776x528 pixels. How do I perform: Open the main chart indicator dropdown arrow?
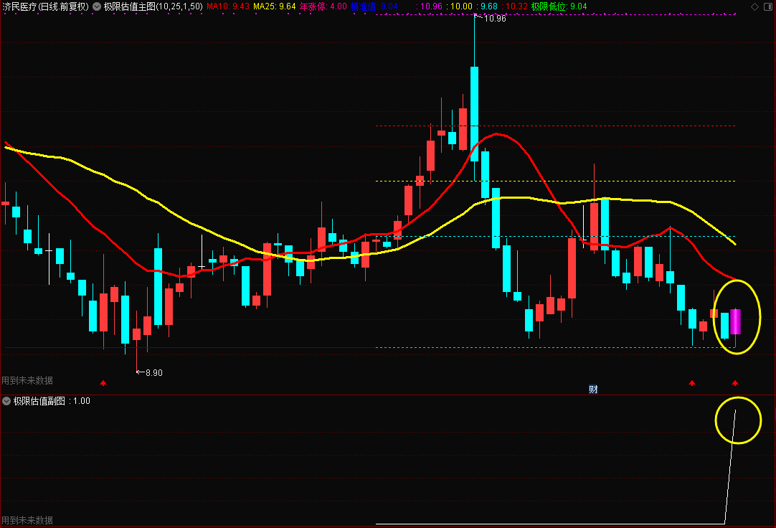pos(97,7)
